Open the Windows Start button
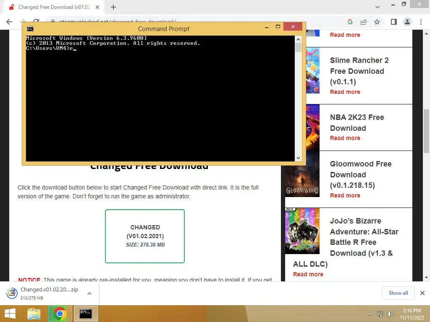The image size is (430, 322). (x=10, y=314)
